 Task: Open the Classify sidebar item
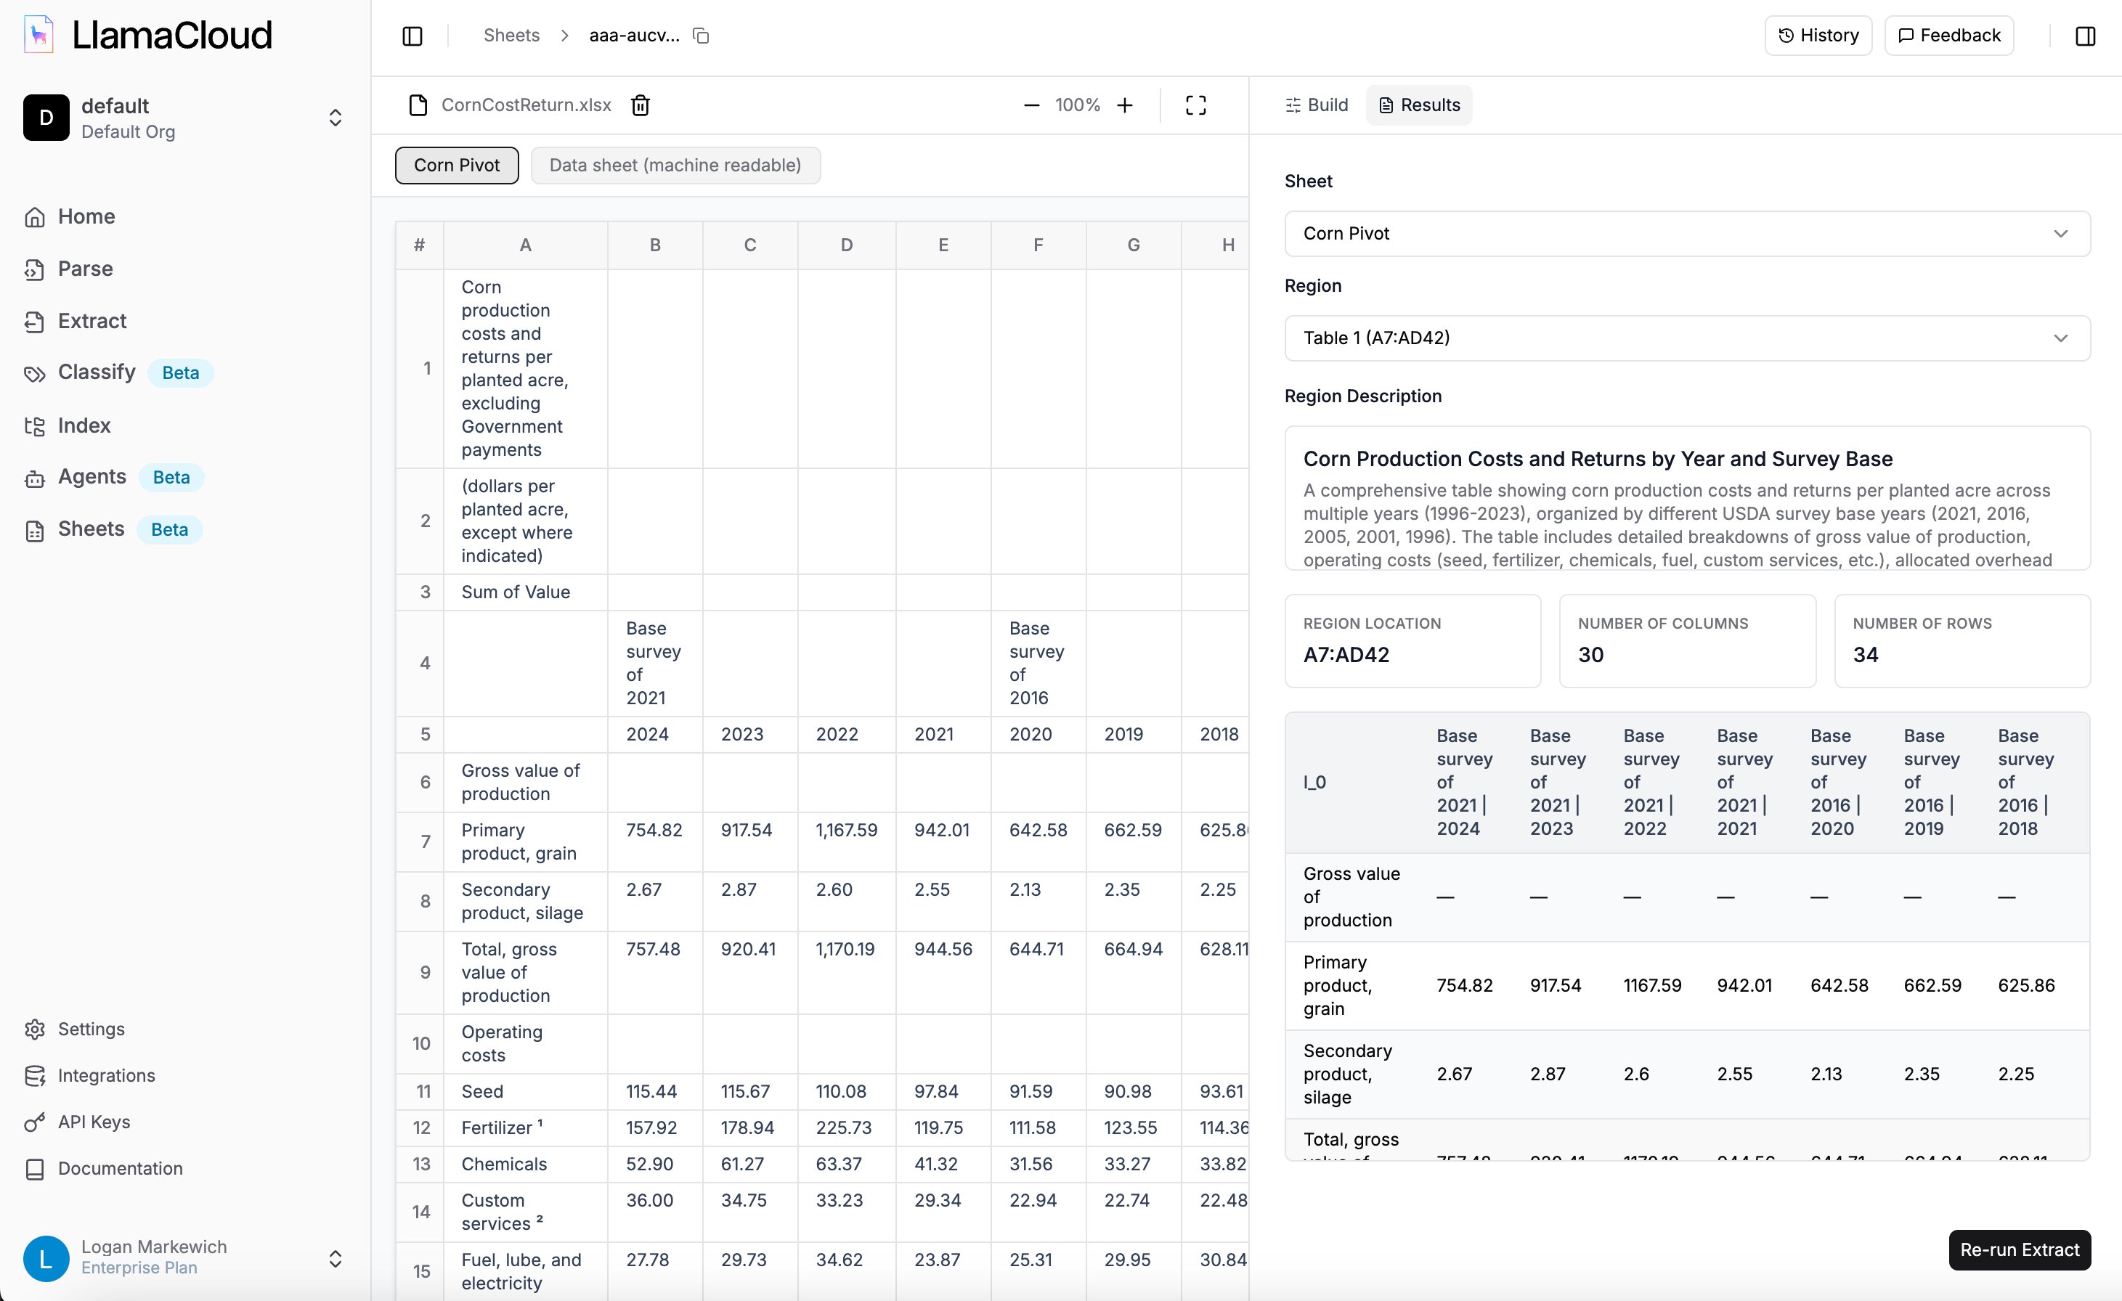point(96,372)
